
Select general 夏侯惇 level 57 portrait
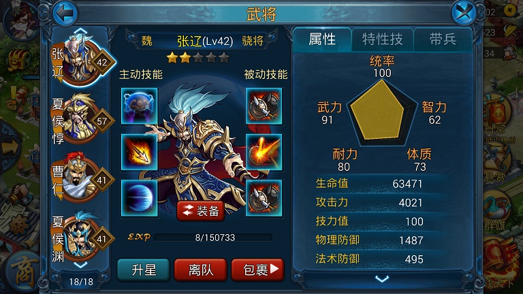coord(82,119)
